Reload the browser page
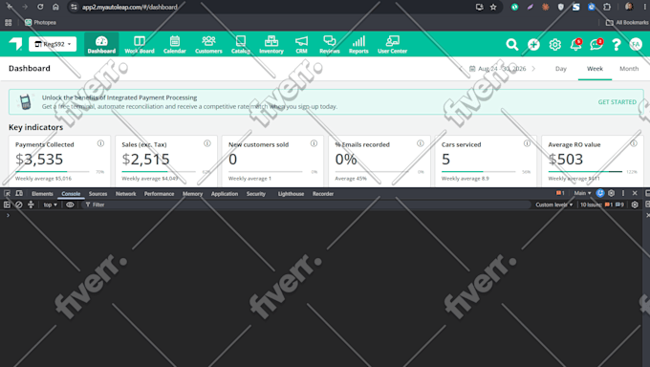The width and height of the screenshot is (650, 367). (x=40, y=7)
